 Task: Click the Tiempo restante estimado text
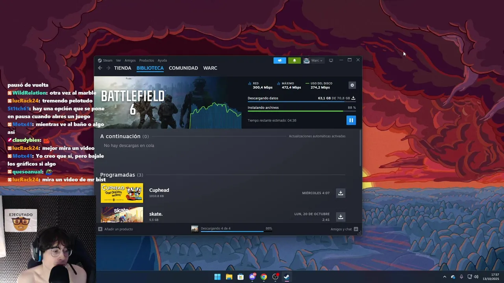point(272,120)
